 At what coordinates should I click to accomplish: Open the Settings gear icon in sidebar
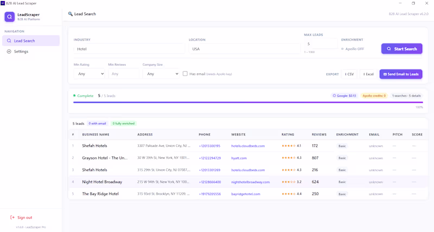[x=9, y=51]
